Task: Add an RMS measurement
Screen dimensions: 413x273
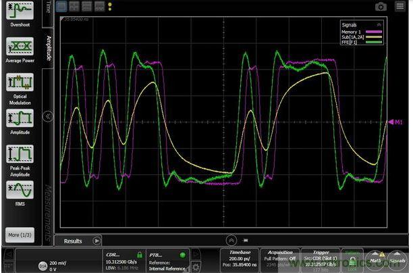Action: tap(20, 191)
